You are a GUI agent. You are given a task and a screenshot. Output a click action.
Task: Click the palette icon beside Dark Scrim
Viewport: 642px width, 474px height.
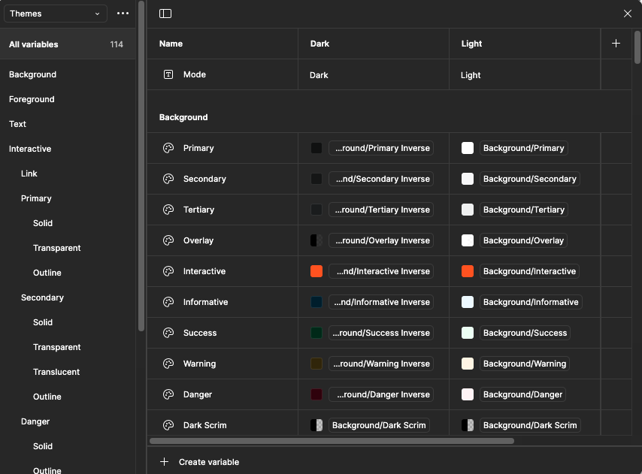tap(168, 425)
